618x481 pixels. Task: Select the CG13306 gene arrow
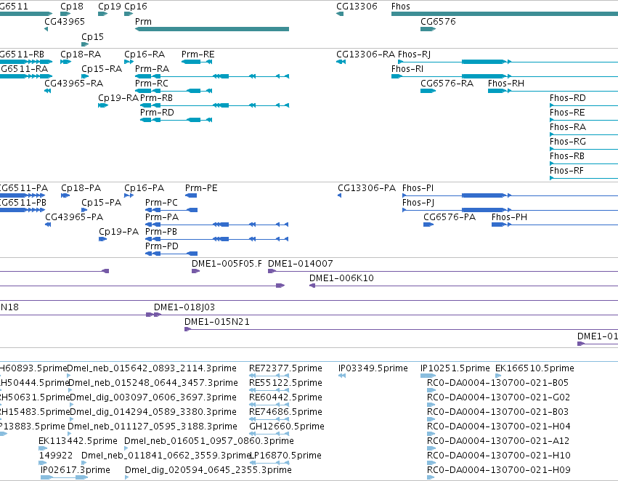coord(340,15)
